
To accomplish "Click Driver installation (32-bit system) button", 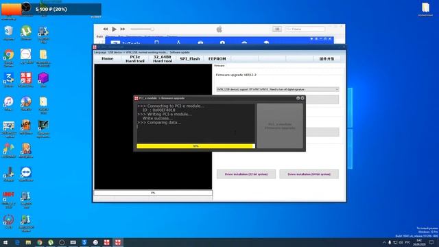I will point(246,174).
